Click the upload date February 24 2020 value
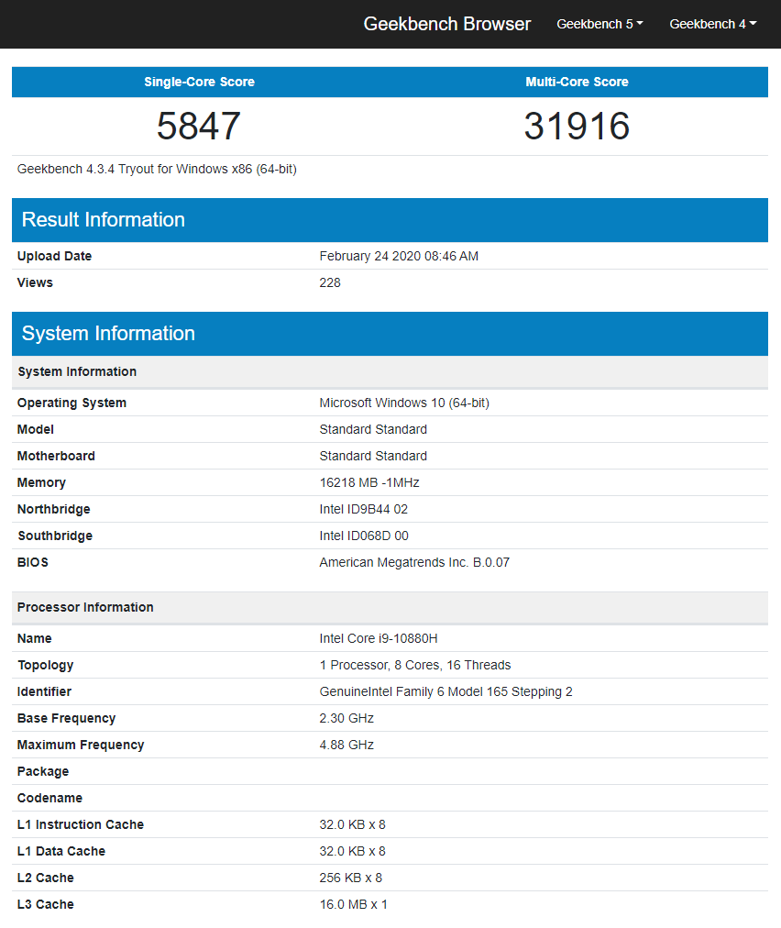 pyautogui.click(x=399, y=256)
